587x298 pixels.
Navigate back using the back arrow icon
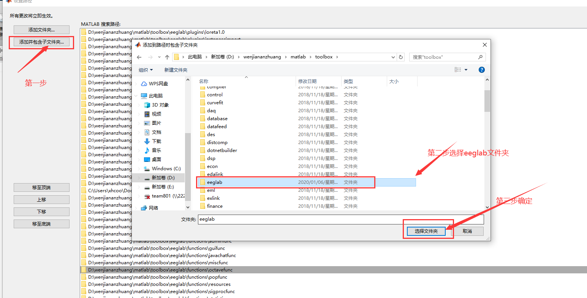coord(139,56)
